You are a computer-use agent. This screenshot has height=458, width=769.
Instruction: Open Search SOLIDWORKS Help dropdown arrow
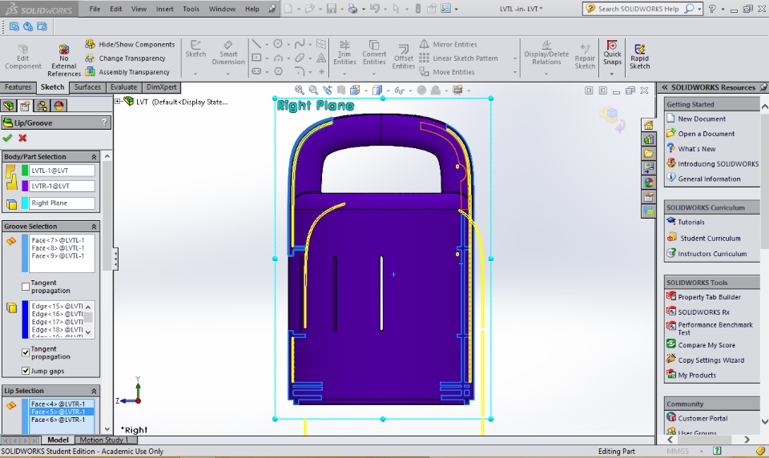699,9
